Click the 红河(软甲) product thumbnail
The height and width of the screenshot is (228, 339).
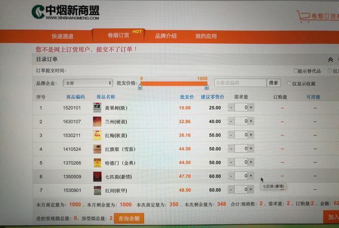click(x=97, y=191)
